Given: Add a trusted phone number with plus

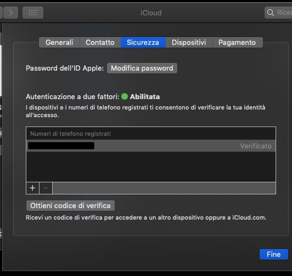Looking at the screenshot, I should 32,188.
